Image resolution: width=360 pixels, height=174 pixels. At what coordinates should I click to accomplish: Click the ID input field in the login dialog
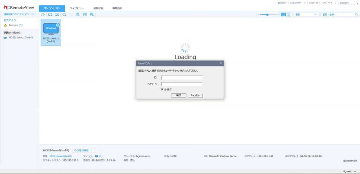(x=182, y=78)
